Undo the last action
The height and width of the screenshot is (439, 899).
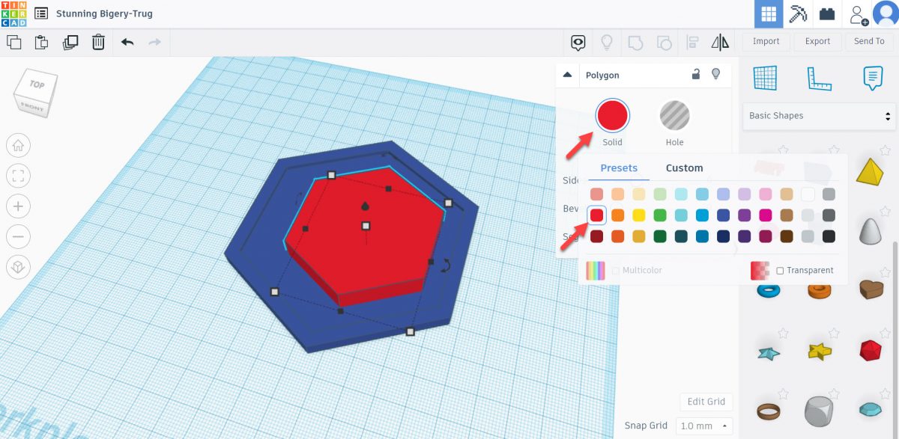point(127,43)
